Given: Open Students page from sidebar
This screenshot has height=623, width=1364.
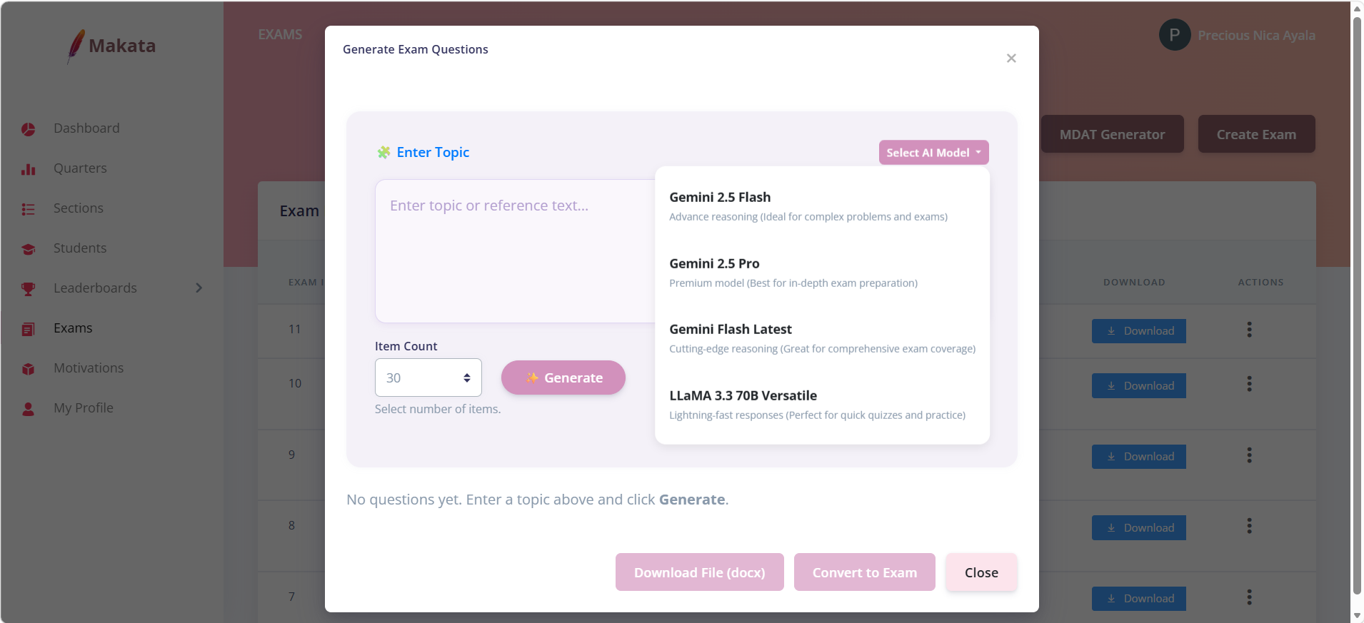Looking at the screenshot, I should pyautogui.click(x=80, y=248).
